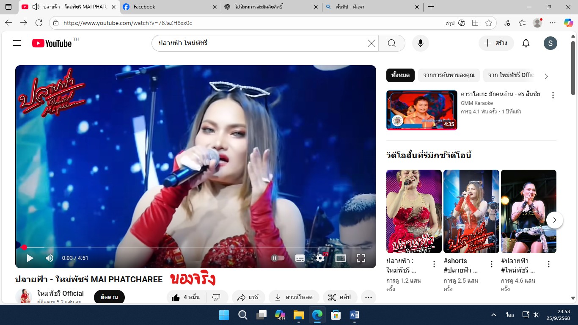The image size is (578, 325).
Task: Select the ทั้งหมด filter chip
Action: 400,75
